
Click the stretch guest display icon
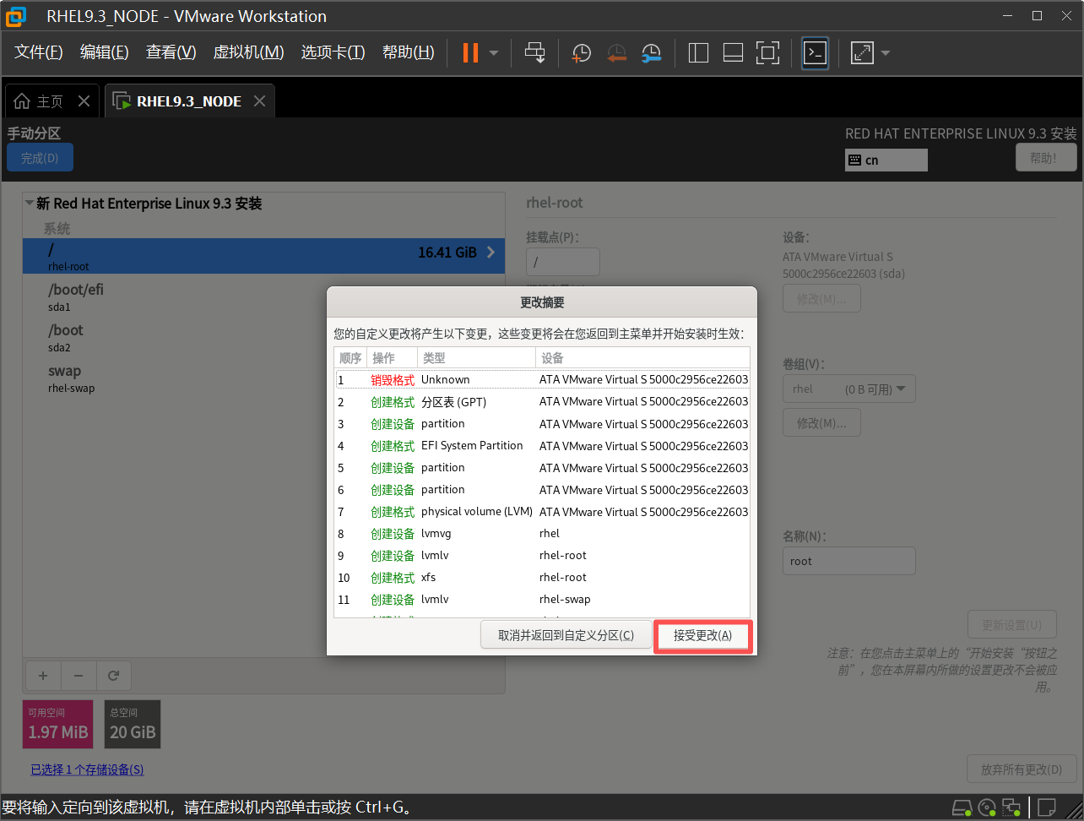[862, 53]
